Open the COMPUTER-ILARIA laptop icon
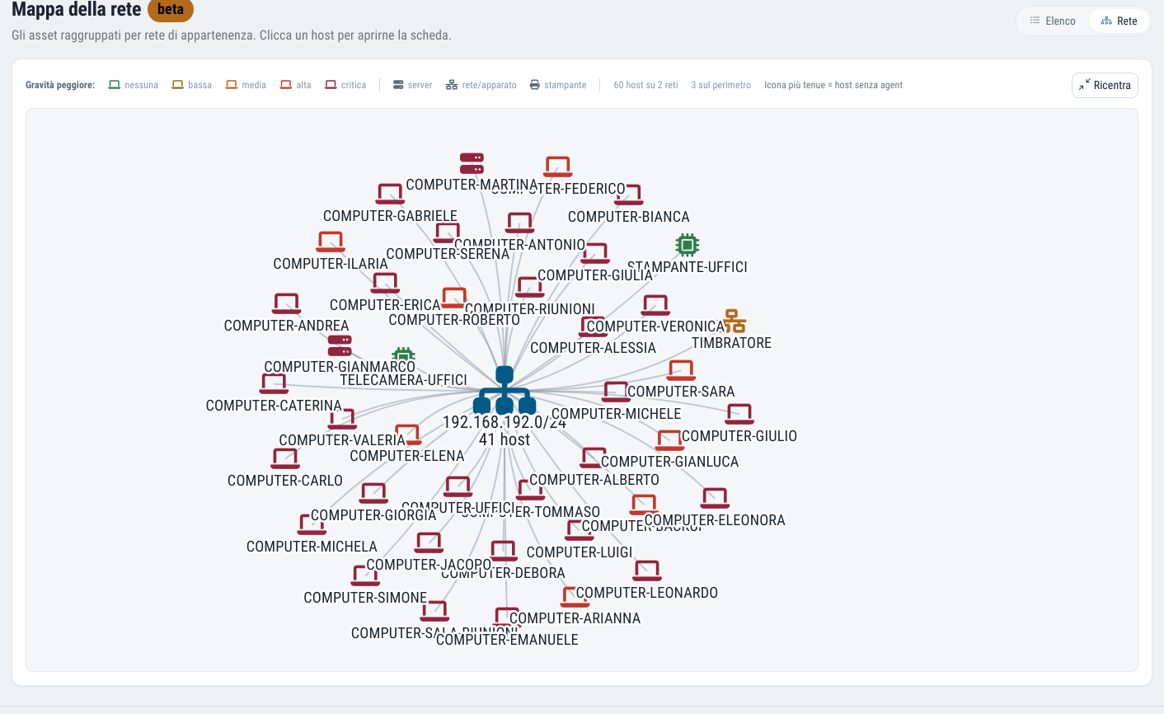The image size is (1164, 714). [x=331, y=242]
